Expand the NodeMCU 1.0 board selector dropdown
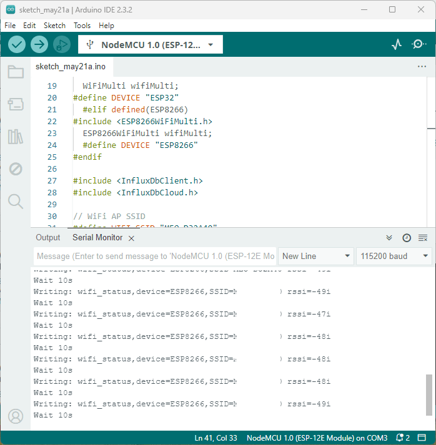 click(150, 44)
